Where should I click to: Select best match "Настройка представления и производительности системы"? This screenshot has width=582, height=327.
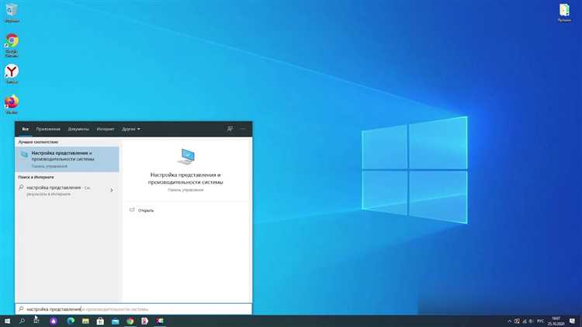(68, 158)
